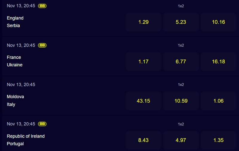239x151 pixels.
Task: Bet on Portugal win at 1.35
Action: (218, 140)
